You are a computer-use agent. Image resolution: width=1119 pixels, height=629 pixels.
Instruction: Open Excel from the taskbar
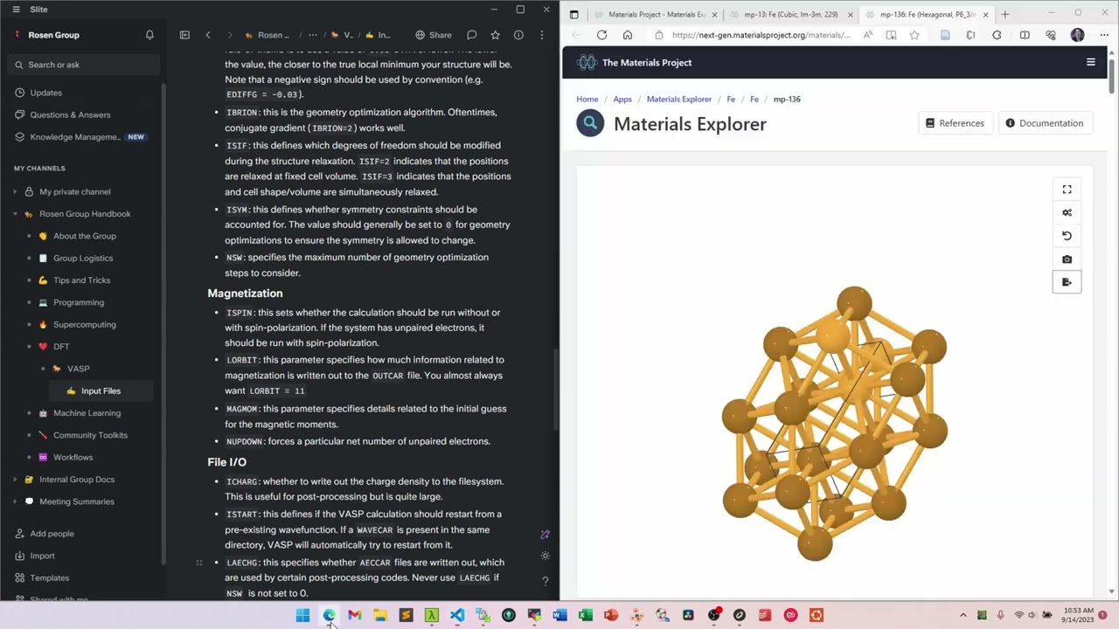coord(586,615)
